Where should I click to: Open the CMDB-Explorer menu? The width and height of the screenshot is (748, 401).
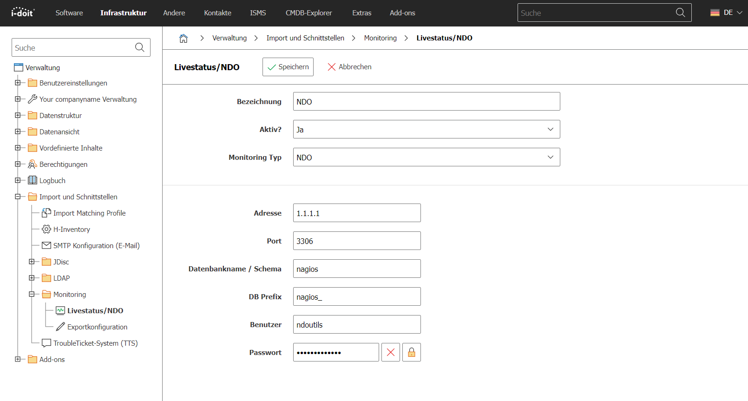[x=309, y=13]
